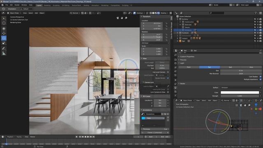Expand the Custom Properties panel
The height and width of the screenshot is (148, 263).
[x=179, y=57]
